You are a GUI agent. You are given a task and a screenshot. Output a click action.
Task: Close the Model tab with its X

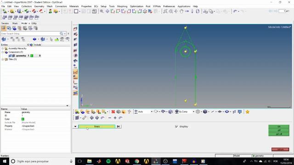point(29,23)
